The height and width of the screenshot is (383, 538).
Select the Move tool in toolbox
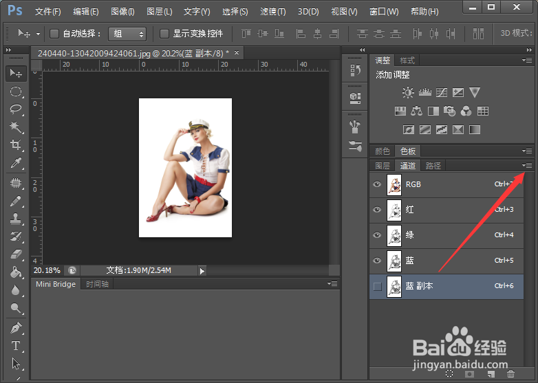point(16,74)
